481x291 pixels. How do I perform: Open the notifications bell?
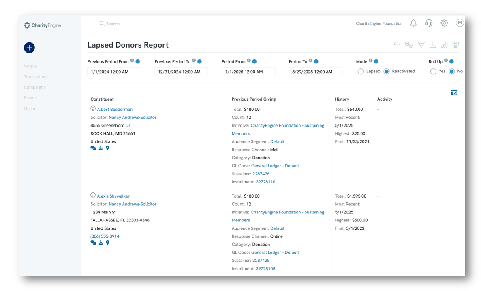(413, 23)
